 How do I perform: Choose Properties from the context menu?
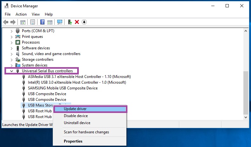pos(90,141)
